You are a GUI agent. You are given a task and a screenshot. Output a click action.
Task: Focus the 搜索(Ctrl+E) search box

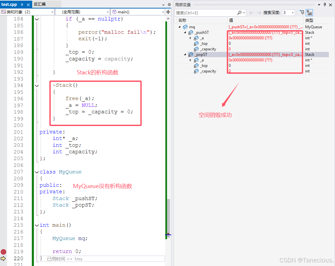pos(206,13)
